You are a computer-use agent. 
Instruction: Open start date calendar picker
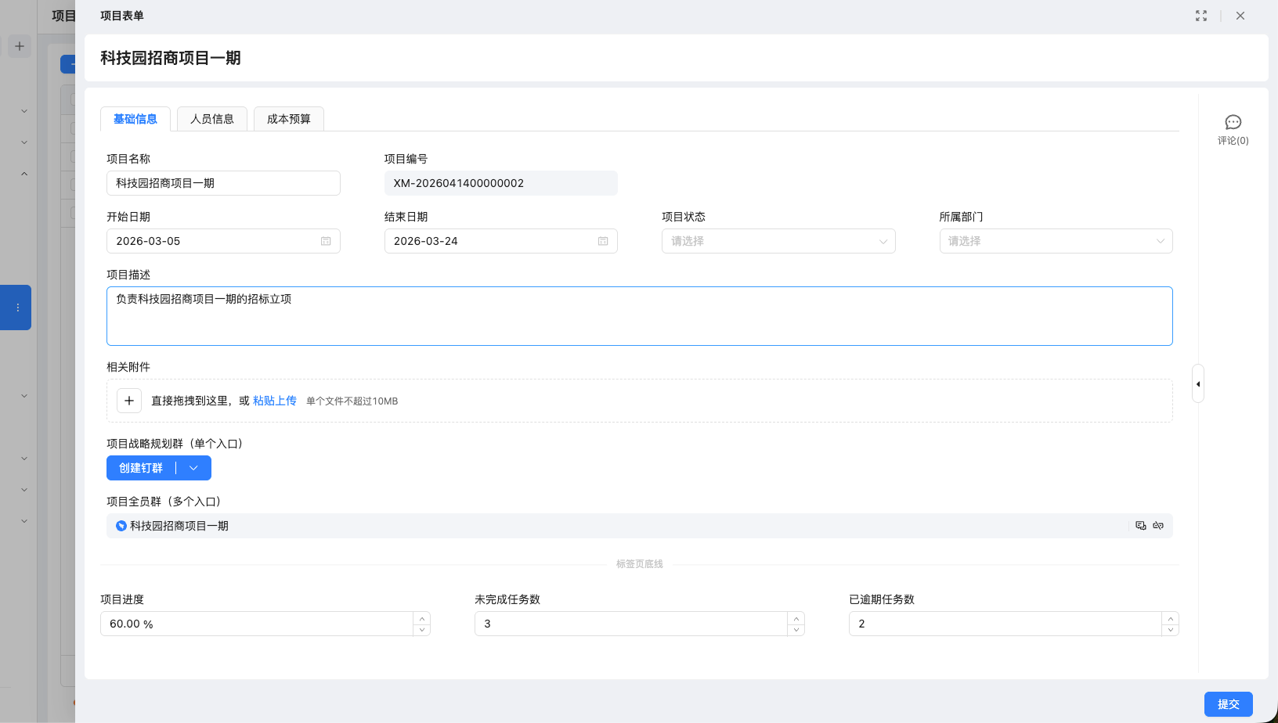point(326,241)
